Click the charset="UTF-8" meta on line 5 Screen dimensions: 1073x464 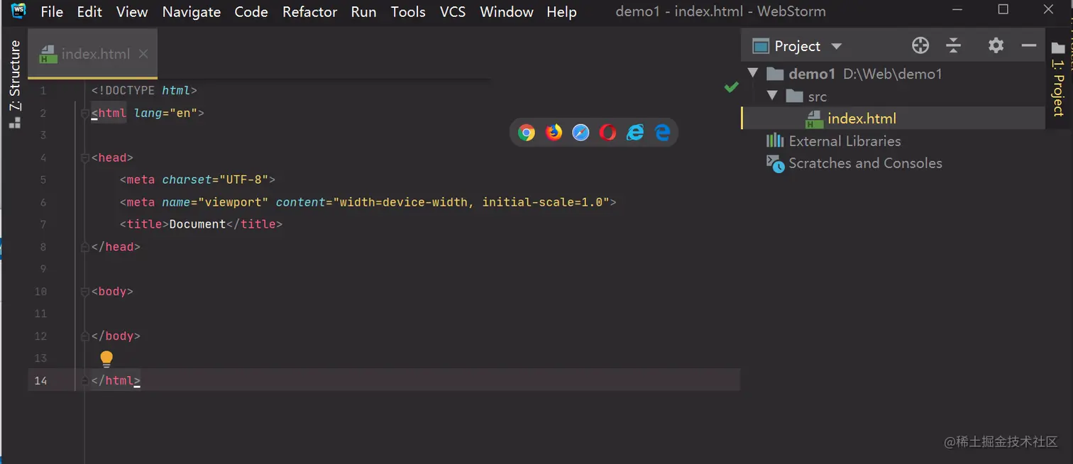coord(215,179)
